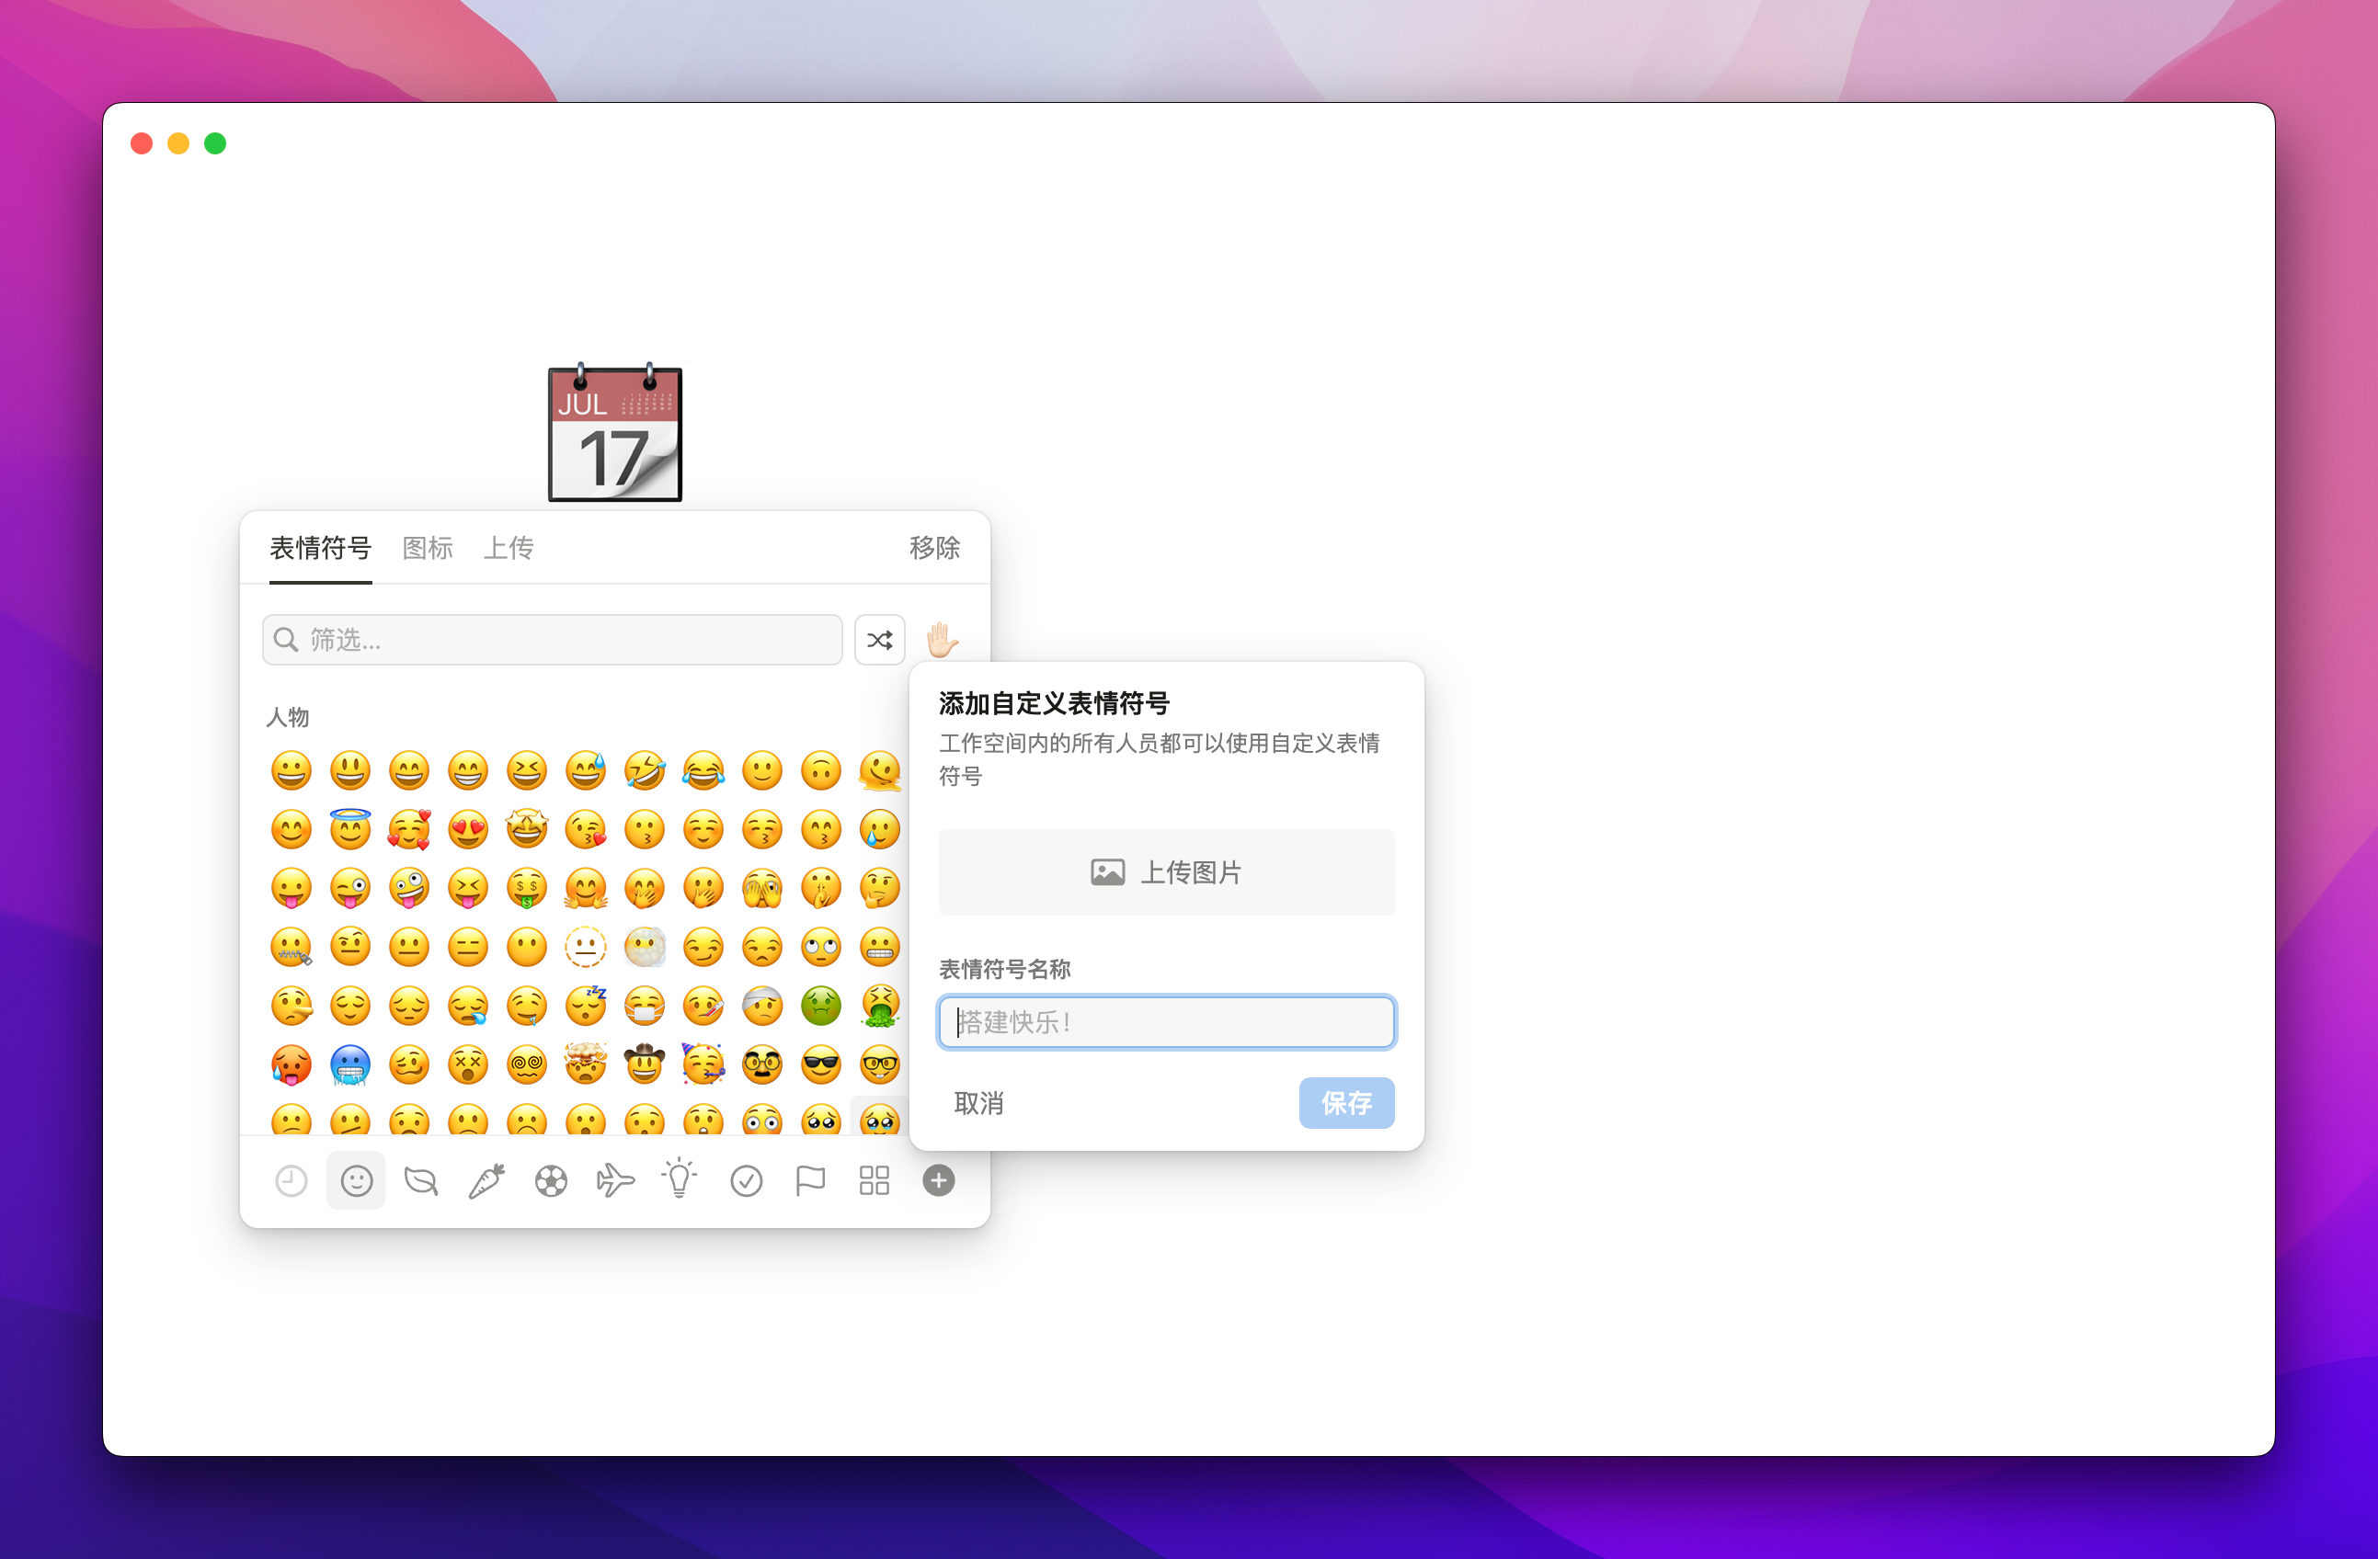Open the travel airplane category
2378x1559 pixels.
(615, 1181)
